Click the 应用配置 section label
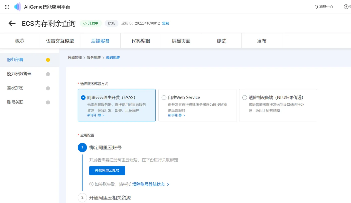The height and width of the screenshot is (203, 351). click(87, 135)
